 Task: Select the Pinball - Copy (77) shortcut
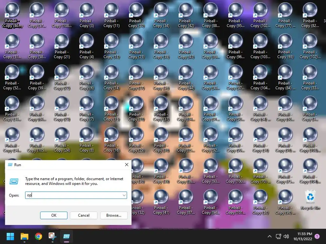pyautogui.click(x=285, y=15)
